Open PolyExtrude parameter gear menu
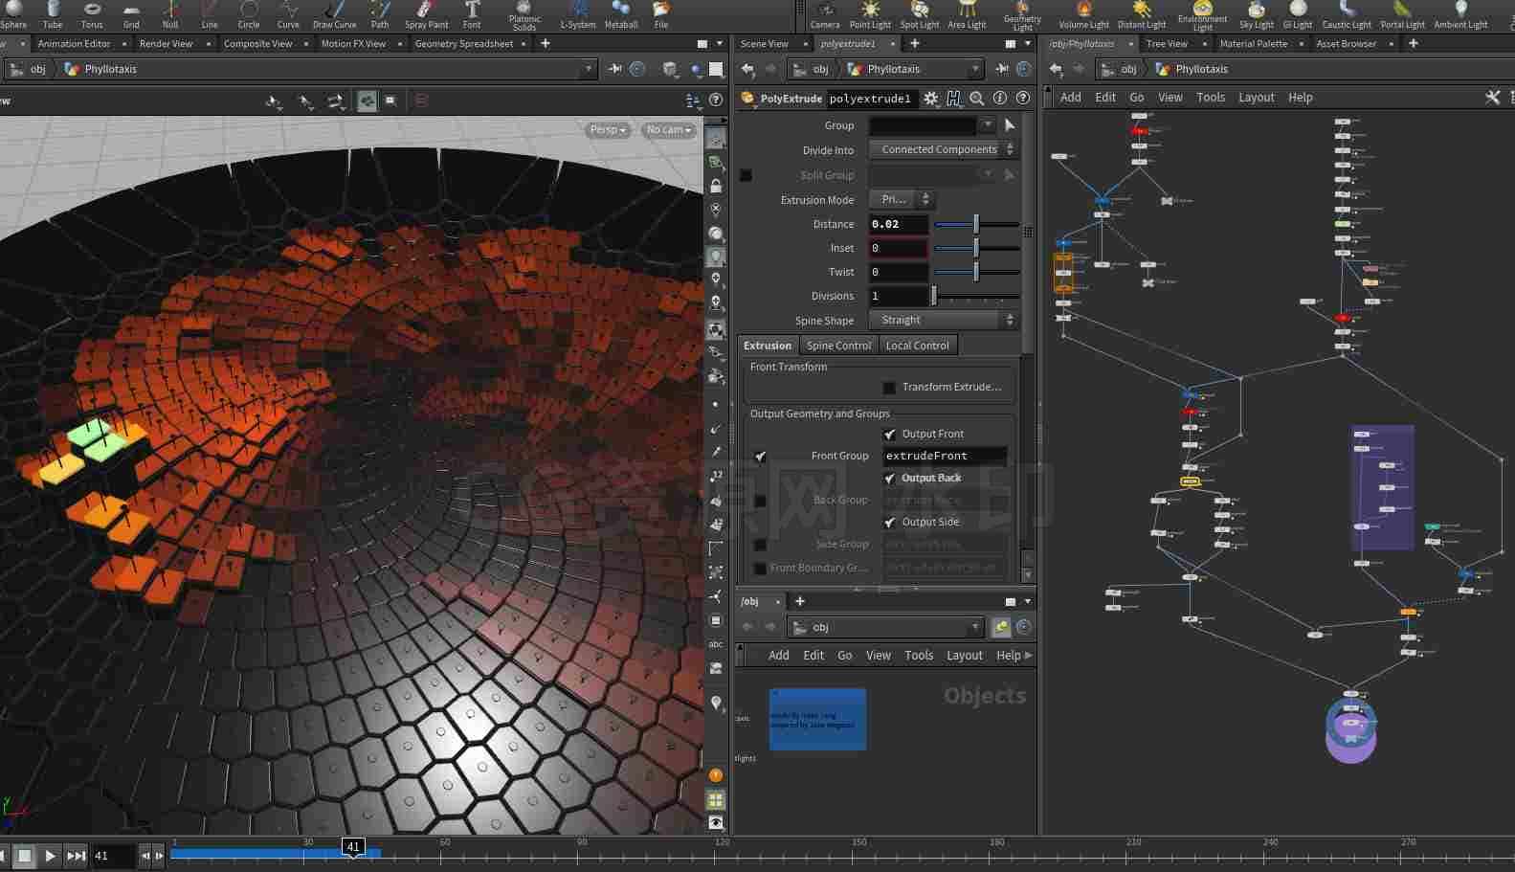Viewport: 1515px width, 872px height. (930, 98)
